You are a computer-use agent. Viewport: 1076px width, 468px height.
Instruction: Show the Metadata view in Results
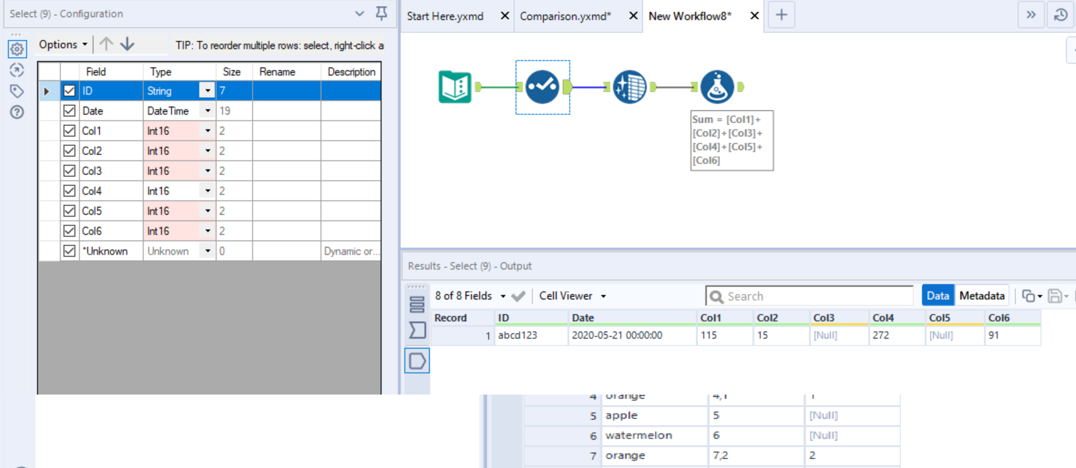tap(981, 296)
